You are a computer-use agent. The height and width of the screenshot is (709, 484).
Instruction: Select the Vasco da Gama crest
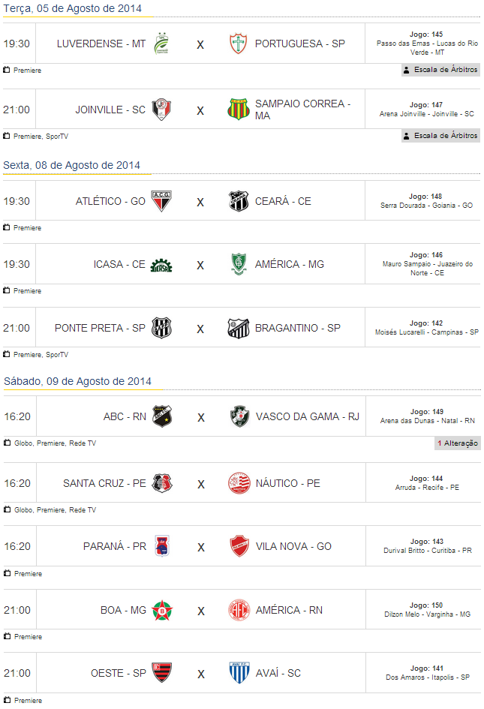[x=239, y=416]
